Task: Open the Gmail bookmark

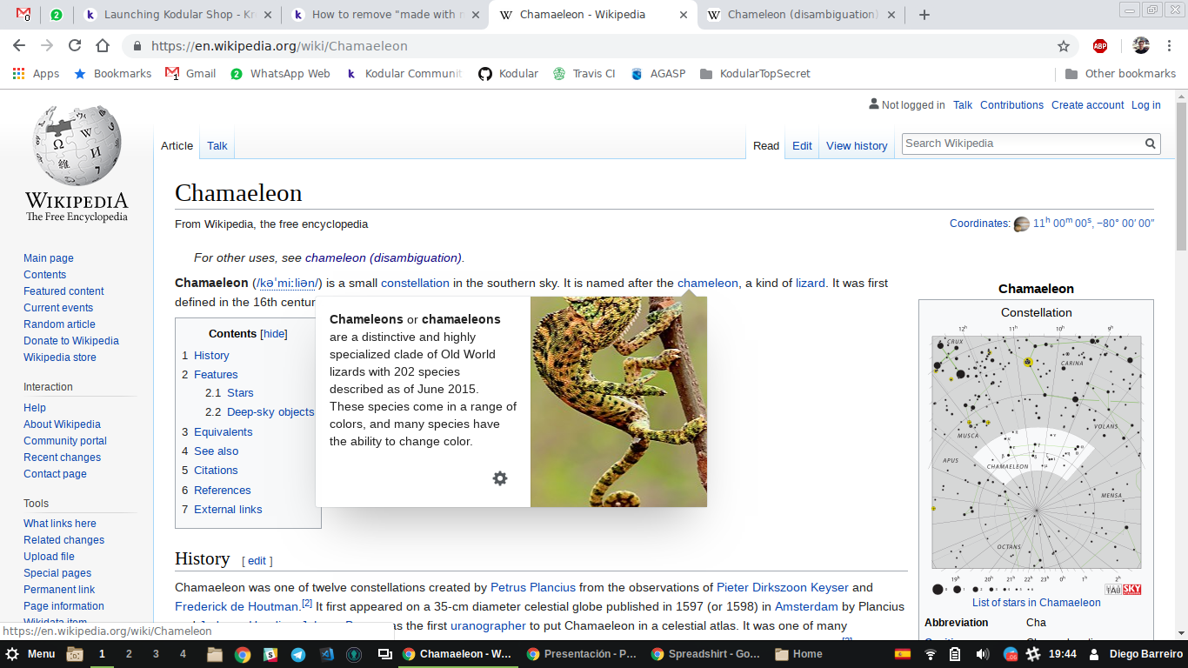Action: click(190, 74)
